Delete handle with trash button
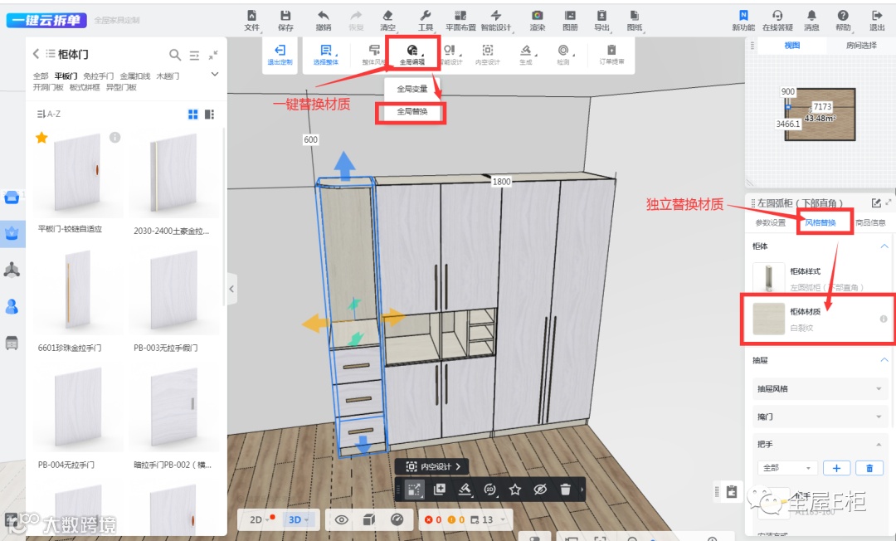 pos(869,468)
